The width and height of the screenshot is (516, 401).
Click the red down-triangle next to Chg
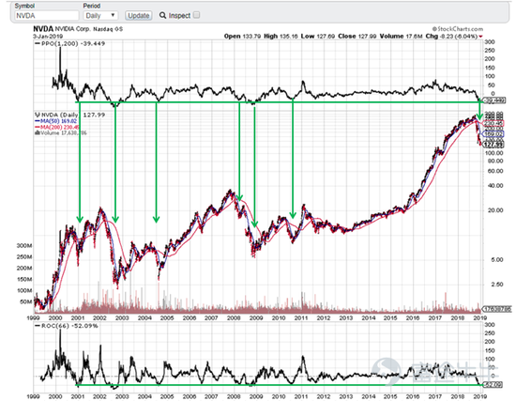tap(480, 37)
